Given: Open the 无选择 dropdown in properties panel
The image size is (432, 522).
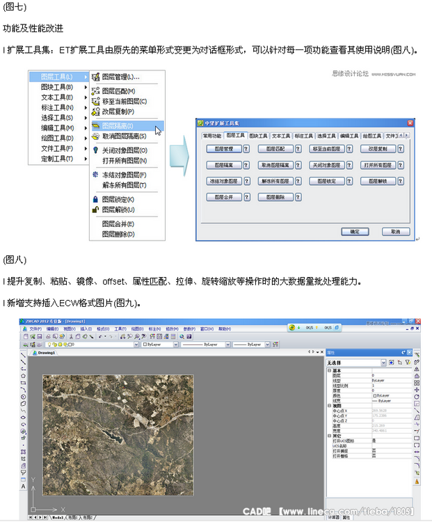Looking at the screenshot, I should coord(383,363).
